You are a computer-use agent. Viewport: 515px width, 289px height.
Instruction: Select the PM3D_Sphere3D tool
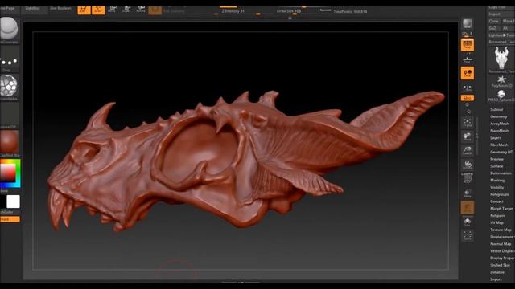pyautogui.click(x=501, y=95)
